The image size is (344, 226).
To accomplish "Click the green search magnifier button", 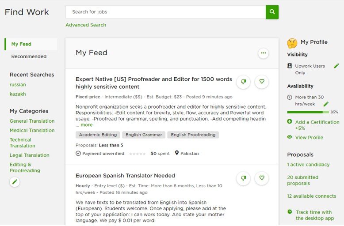I will click(x=272, y=12).
